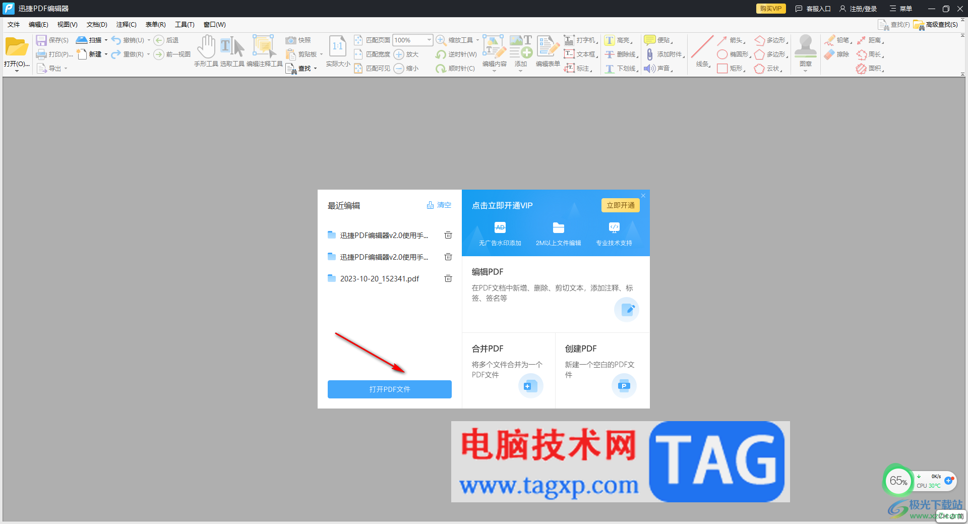Rotate counterclockwise (逆时针) icon
This screenshot has width=968, height=524.
[441, 54]
